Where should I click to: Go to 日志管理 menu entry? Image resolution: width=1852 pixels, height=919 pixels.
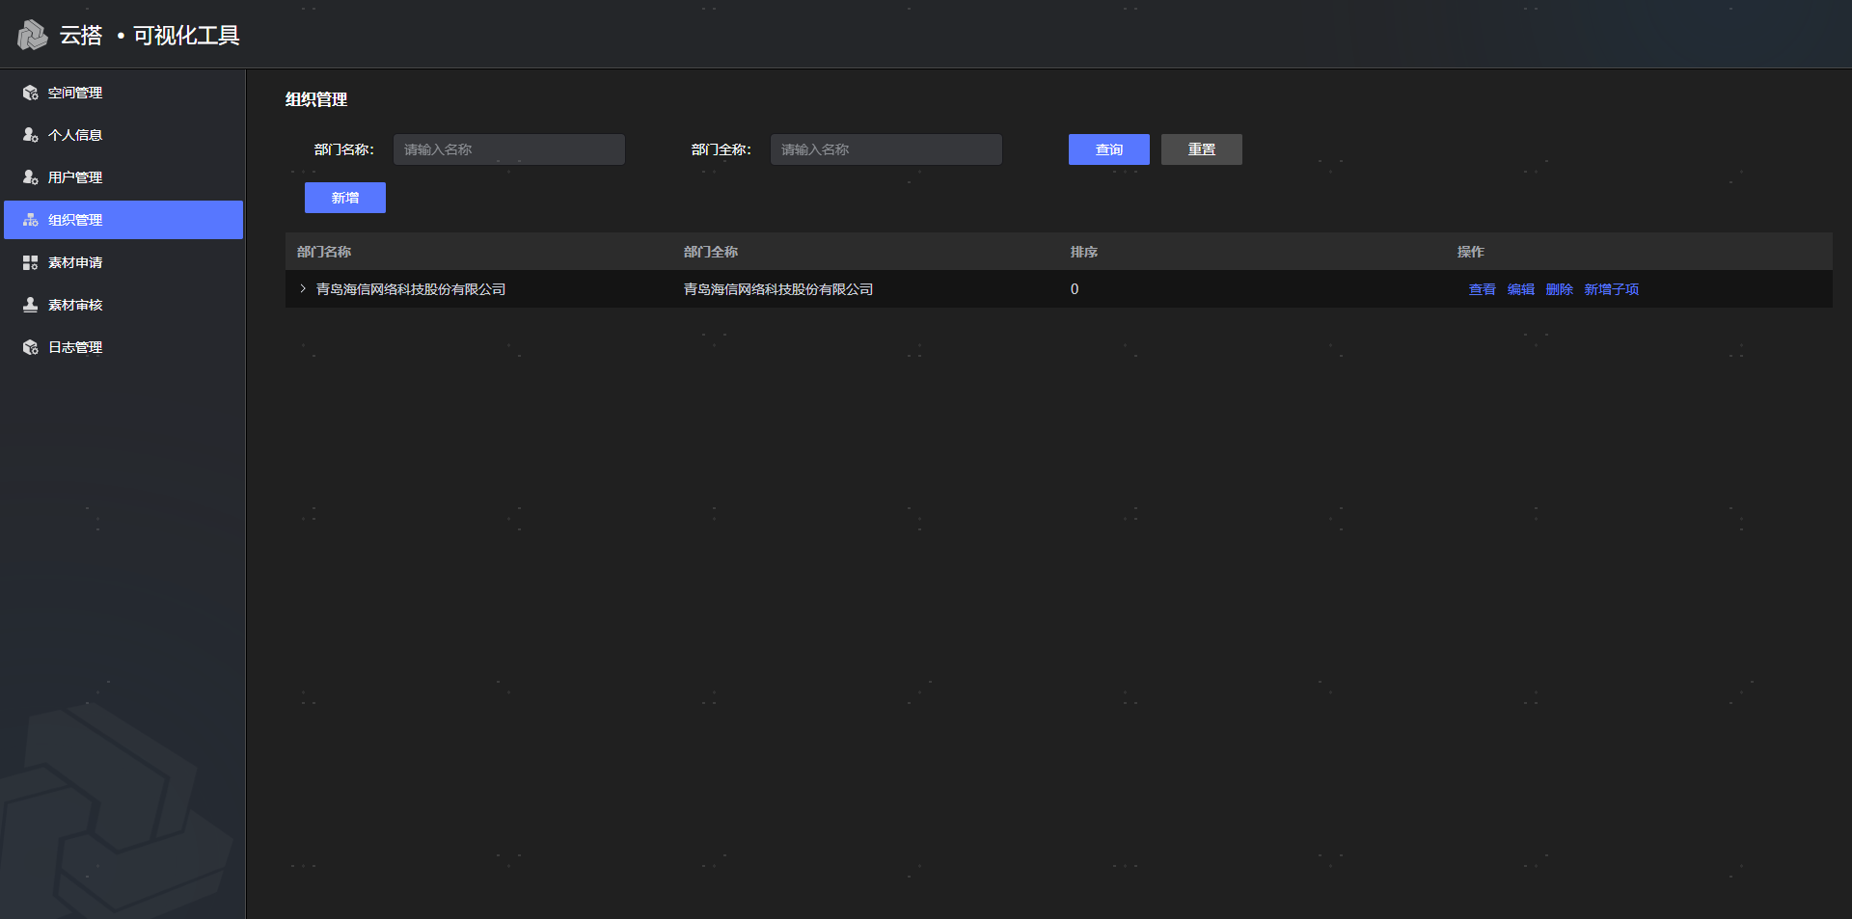pos(75,347)
